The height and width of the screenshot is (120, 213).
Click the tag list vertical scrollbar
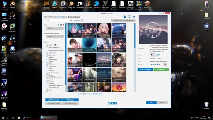pyautogui.click(x=66, y=58)
